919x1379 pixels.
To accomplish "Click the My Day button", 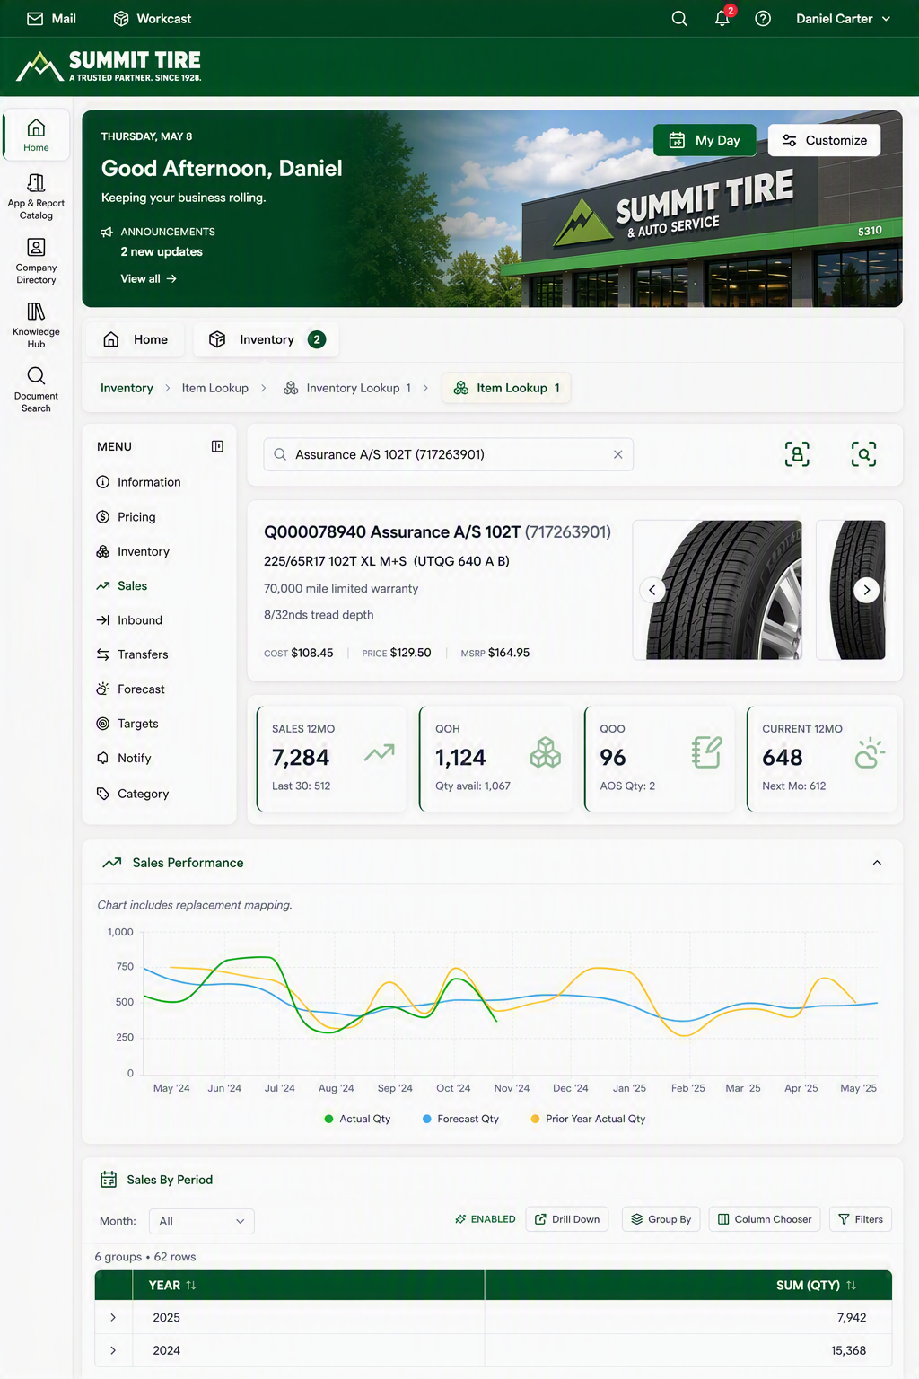I will click(705, 140).
